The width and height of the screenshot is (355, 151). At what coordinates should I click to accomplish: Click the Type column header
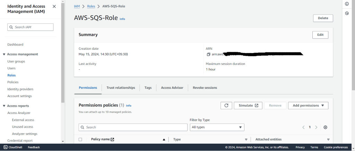[x=177, y=140]
